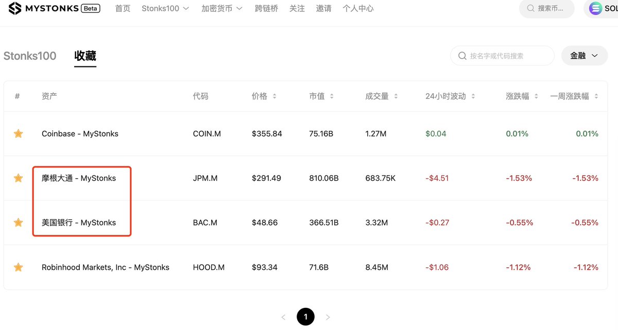Click market cap 75.16B

click(321, 134)
